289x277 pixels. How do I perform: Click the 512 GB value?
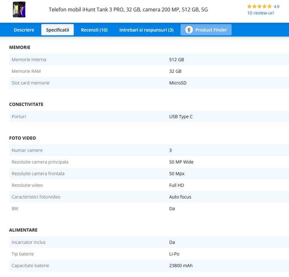click(177, 59)
